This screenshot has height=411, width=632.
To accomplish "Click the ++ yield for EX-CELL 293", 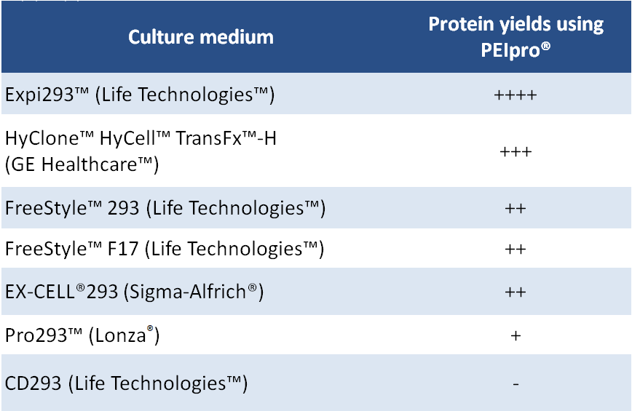I will point(516,292).
